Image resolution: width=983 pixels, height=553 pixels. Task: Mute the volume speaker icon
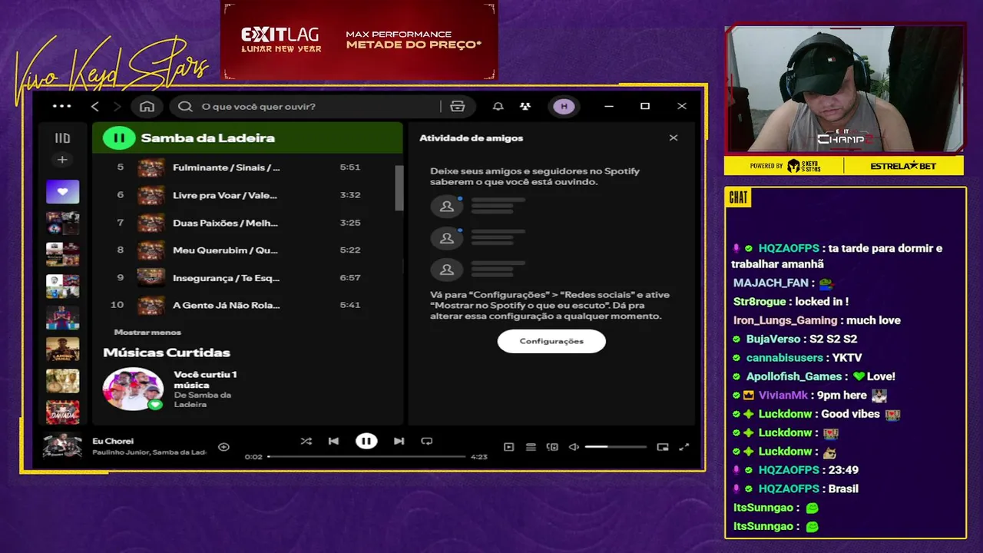(574, 447)
